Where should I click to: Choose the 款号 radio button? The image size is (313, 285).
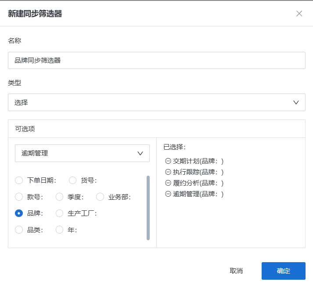(x=19, y=197)
